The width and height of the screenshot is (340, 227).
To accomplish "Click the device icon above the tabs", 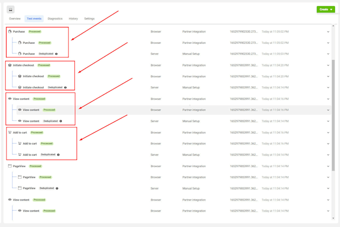I will pyautogui.click(x=10, y=9).
